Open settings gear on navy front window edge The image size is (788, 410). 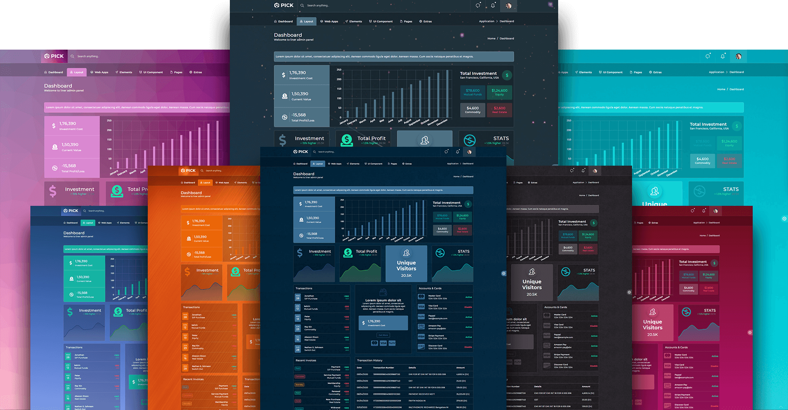(504, 273)
